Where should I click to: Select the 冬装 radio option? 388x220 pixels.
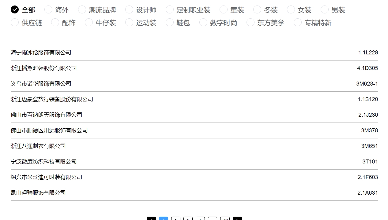click(x=266, y=10)
